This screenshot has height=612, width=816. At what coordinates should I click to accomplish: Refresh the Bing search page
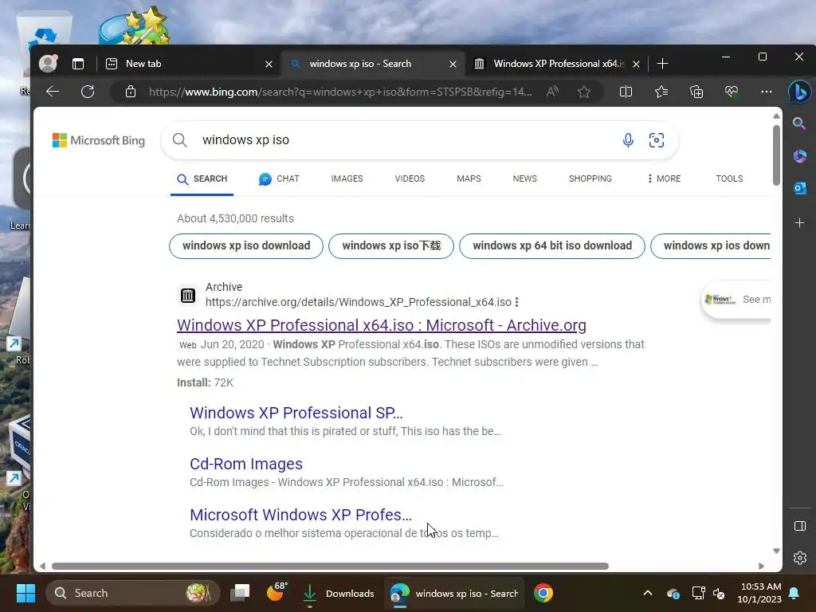pyautogui.click(x=88, y=92)
